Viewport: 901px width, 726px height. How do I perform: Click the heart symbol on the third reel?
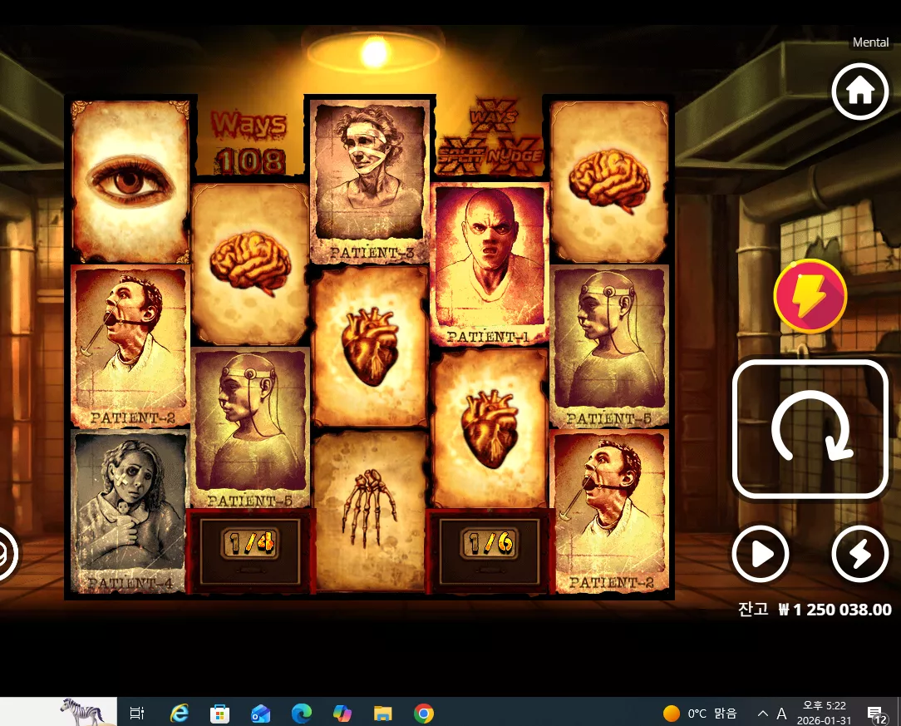pos(370,346)
